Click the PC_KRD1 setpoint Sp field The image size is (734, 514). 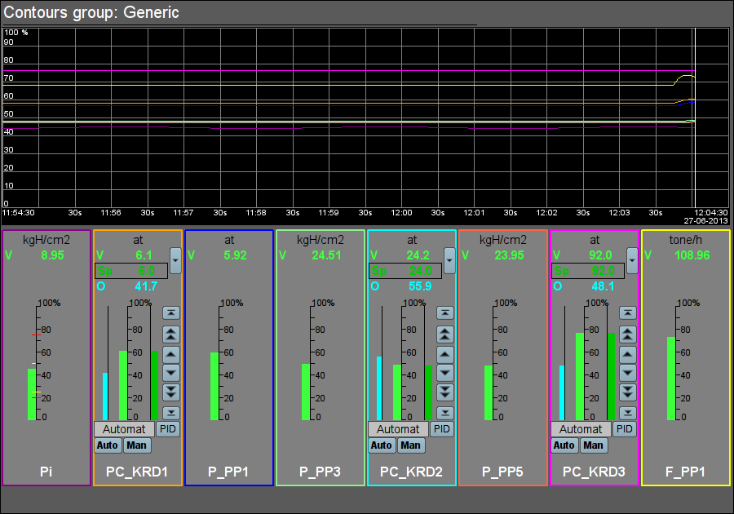[130, 271]
